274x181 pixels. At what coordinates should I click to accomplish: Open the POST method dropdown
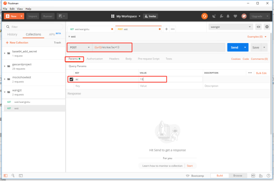80,47
